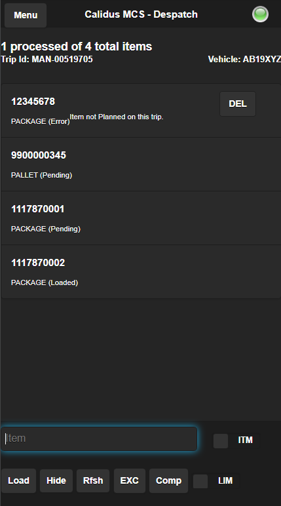Screen dimensions: 281x506
Task: Click the Calidus MCS - Despatch title
Action: (x=141, y=14)
